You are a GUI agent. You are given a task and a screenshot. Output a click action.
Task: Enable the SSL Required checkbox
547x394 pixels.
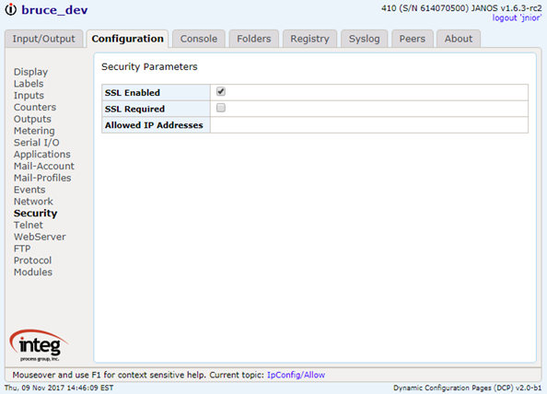coord(221,108)
